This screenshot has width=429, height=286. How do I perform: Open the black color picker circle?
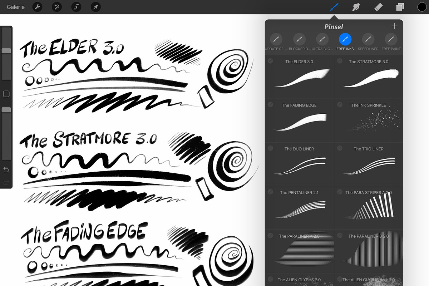tap(422, 7)
